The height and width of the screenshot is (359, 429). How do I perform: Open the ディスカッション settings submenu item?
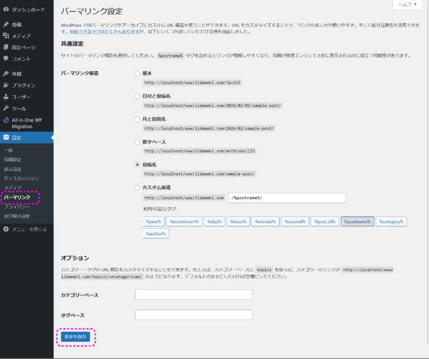tap(21, 178)
